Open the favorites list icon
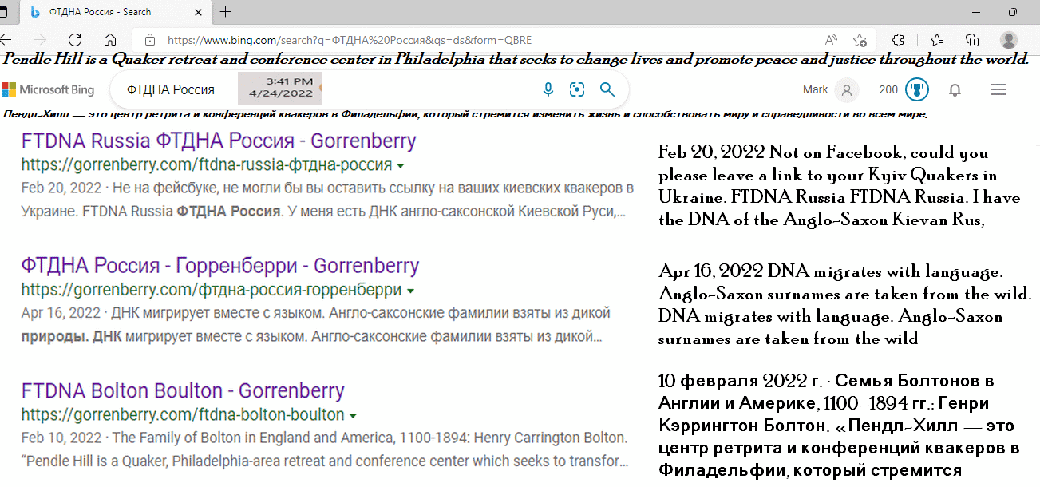The image size is (1040, 487). [x=937, y=40]
